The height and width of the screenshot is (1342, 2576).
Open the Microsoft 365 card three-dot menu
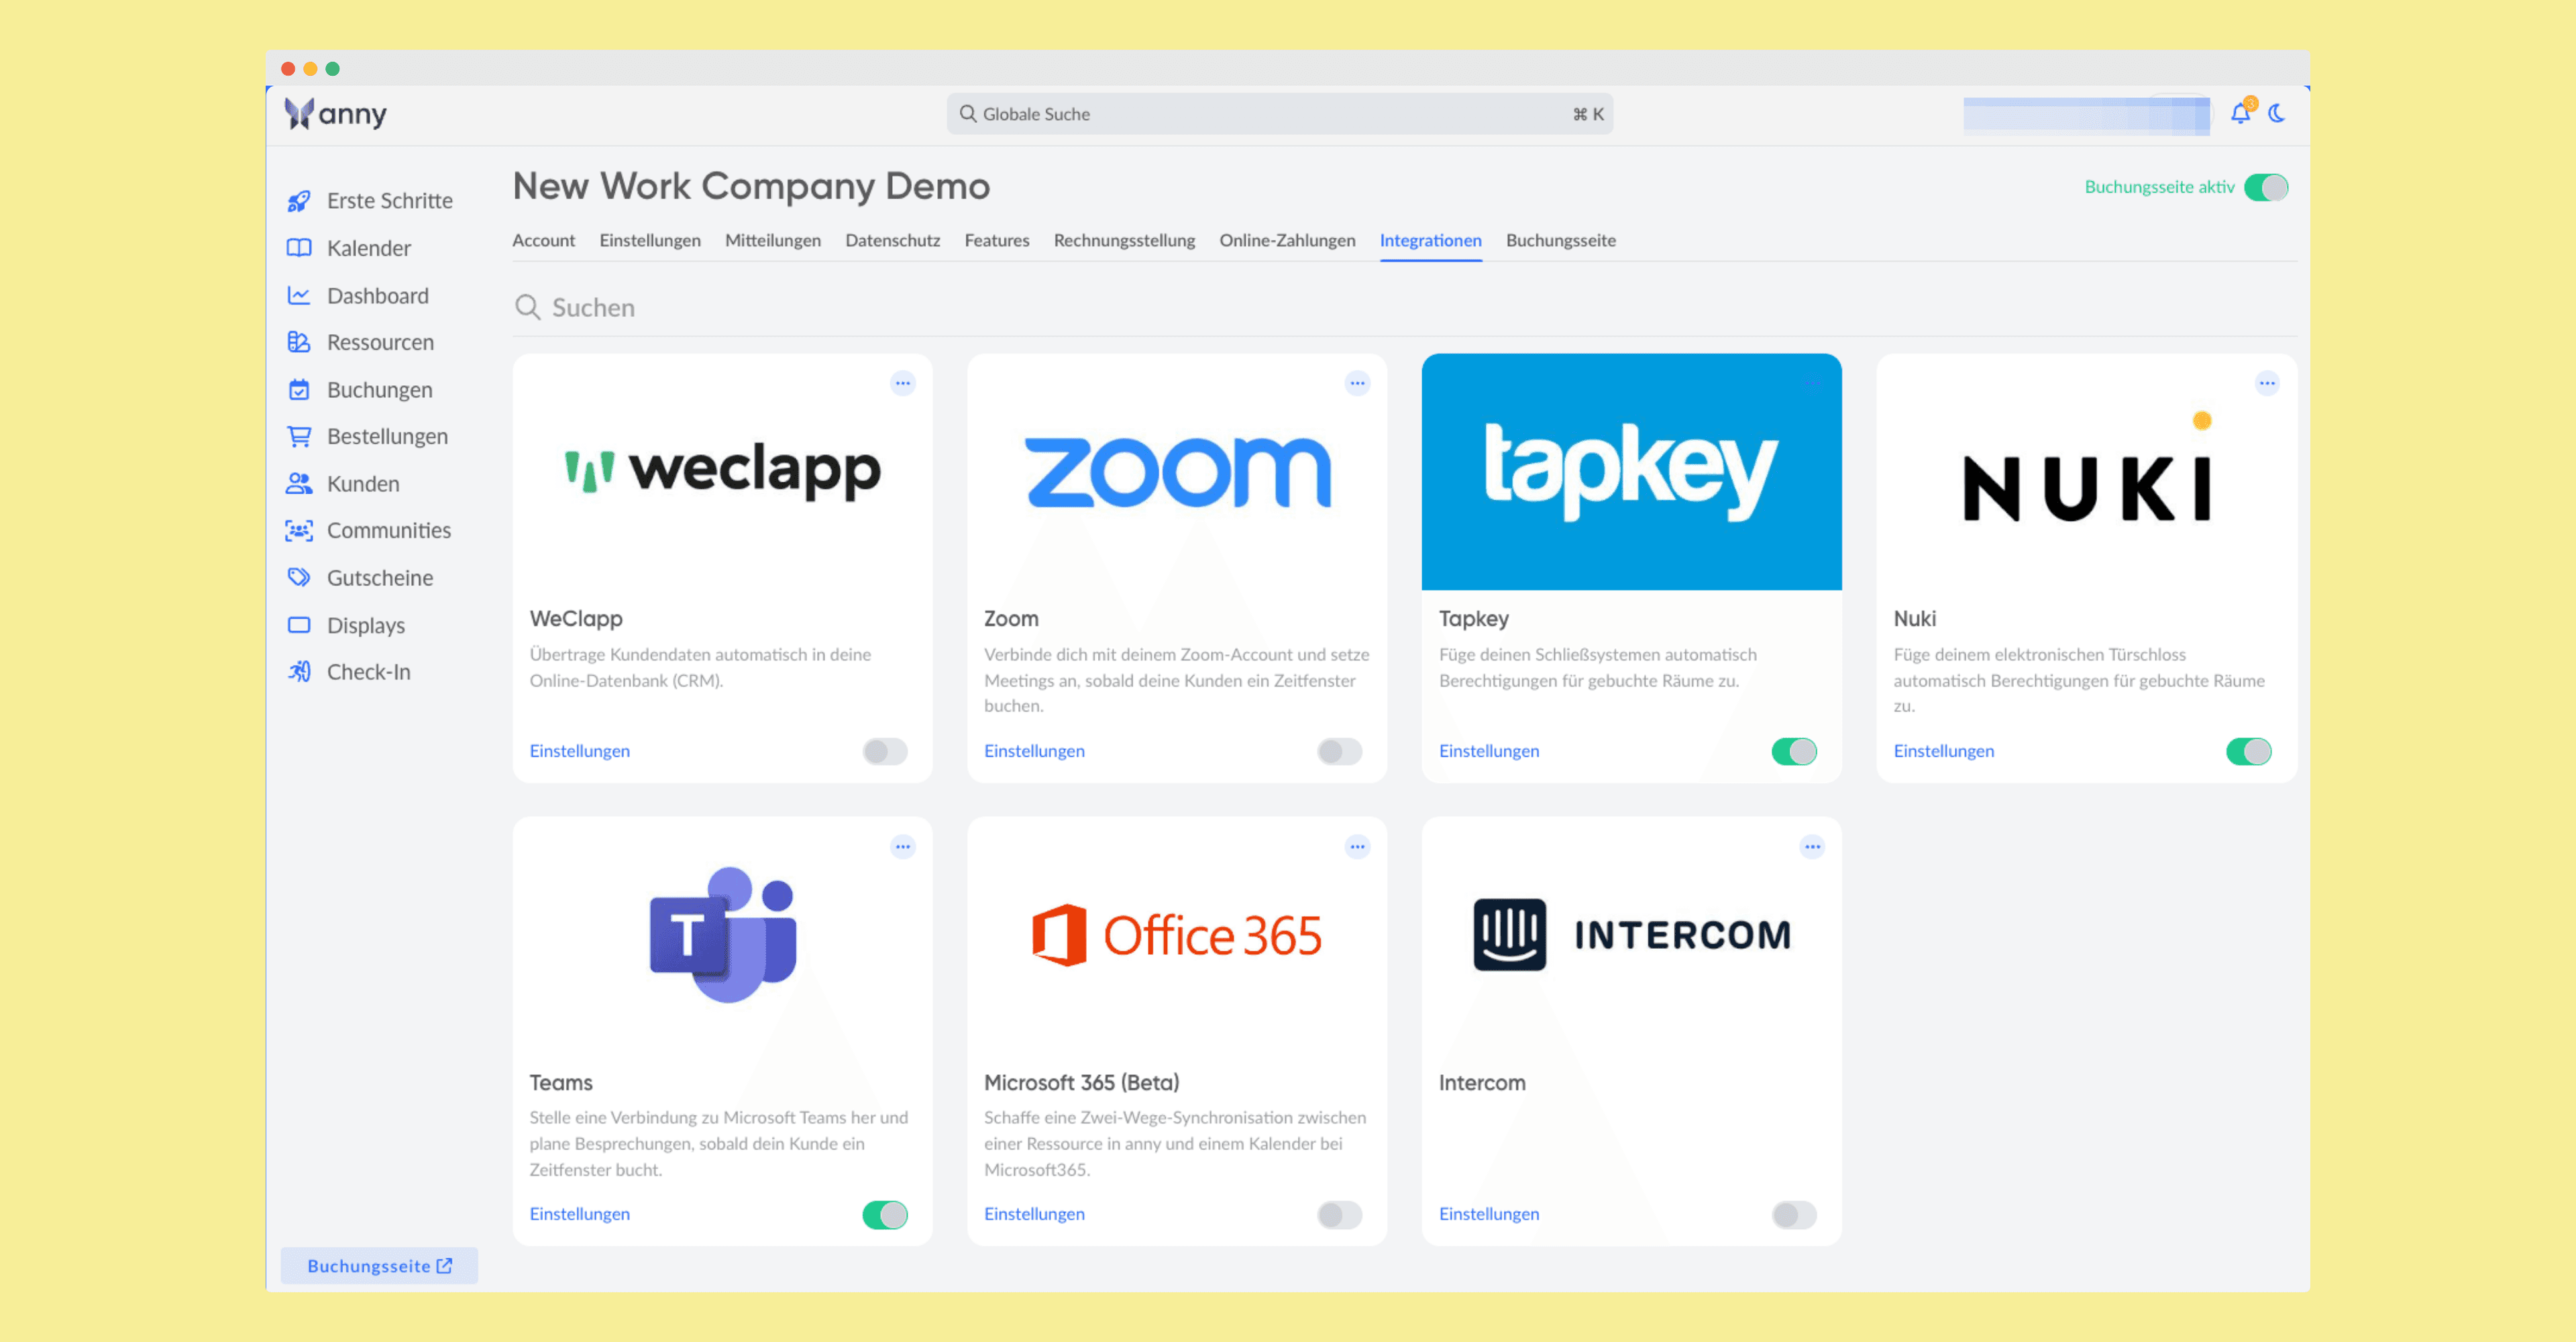pos(1357,847)
